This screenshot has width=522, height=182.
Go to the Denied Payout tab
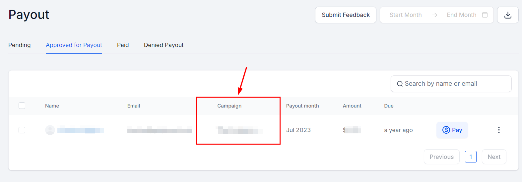[163, 45]
